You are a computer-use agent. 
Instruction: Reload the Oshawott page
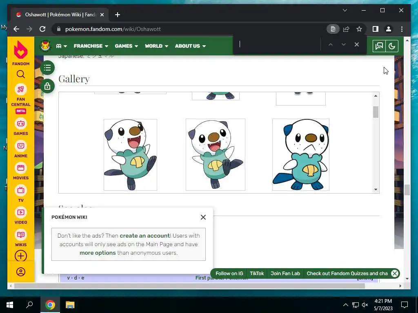coord(42,29)
